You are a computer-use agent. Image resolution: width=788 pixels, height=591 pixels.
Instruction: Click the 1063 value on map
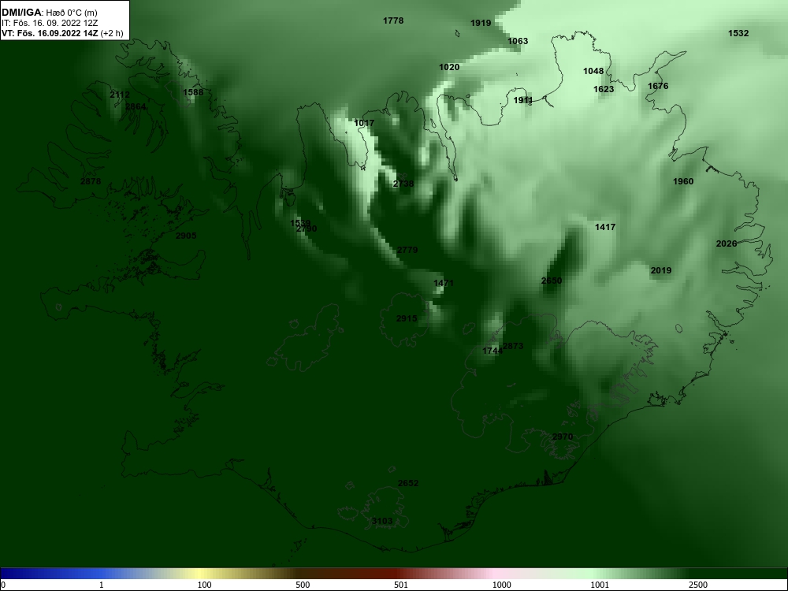tap(518, 41)
